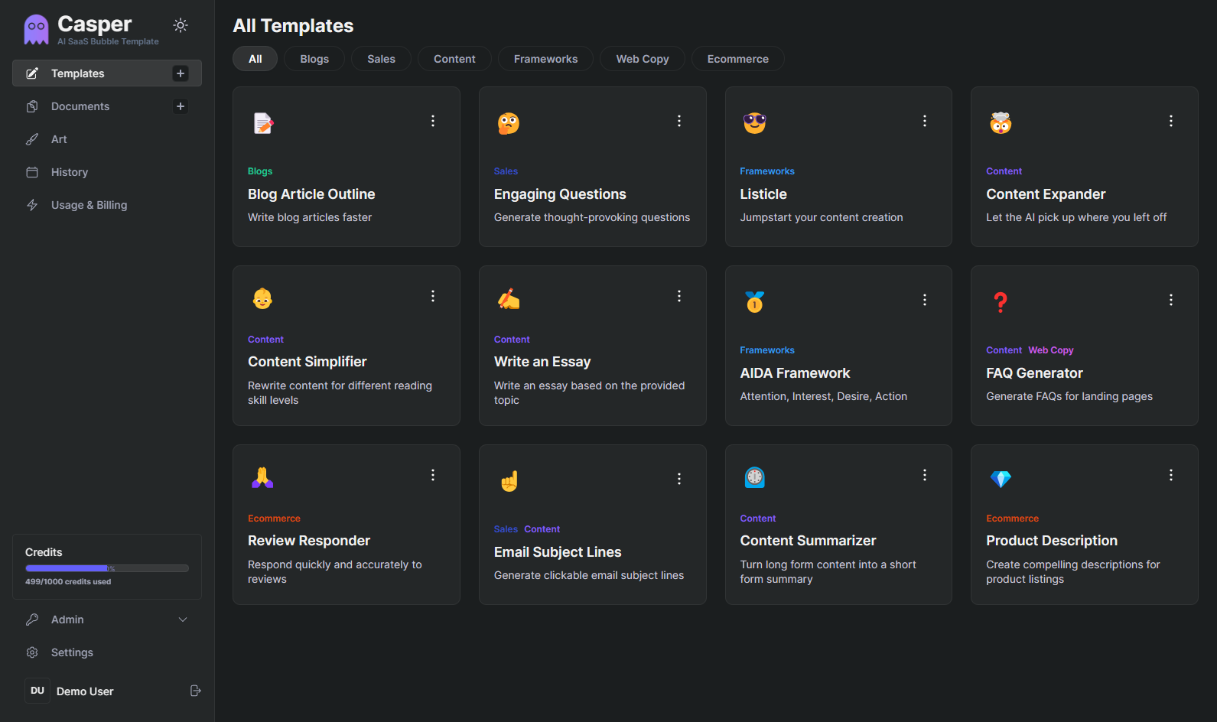
Task: Filter templates by Blogs
Action: tap(314, 59)
